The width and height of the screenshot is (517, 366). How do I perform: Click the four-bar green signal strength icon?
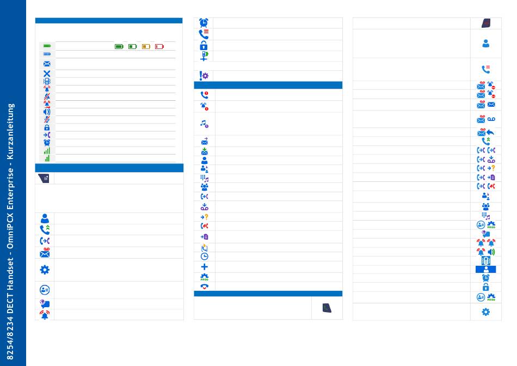pos(47,151)
